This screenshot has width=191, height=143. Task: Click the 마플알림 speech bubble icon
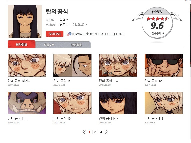pyautogui.click(x=69, y=34)
